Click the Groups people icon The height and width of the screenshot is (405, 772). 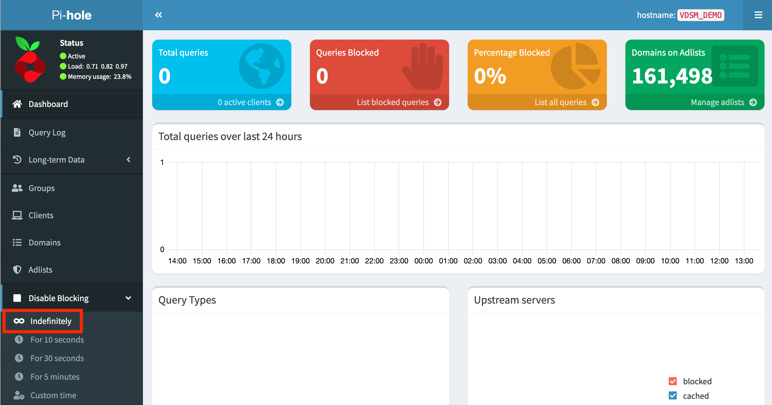(17, 188)
